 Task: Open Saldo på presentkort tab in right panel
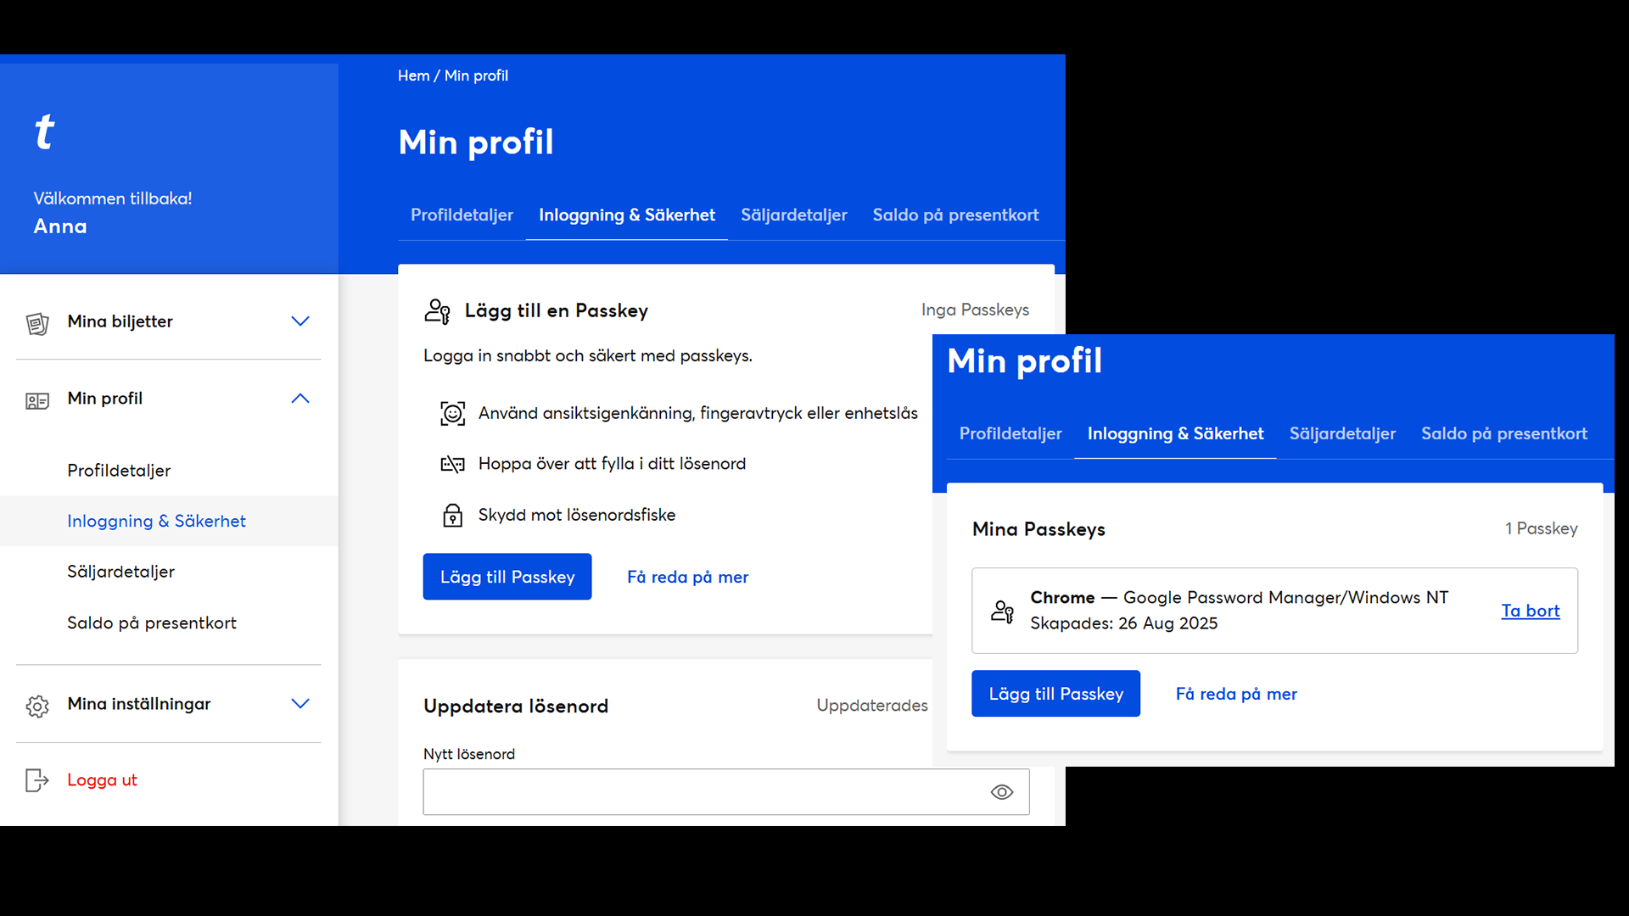coord(1503,434)
